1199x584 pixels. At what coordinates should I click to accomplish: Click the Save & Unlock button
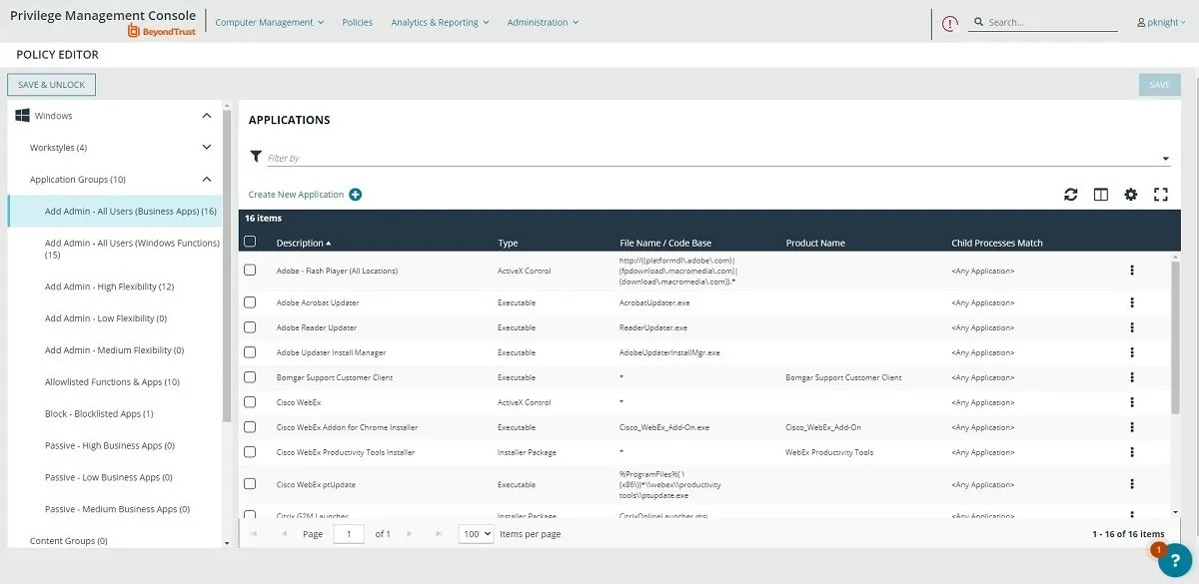click(x=51, y=85)
